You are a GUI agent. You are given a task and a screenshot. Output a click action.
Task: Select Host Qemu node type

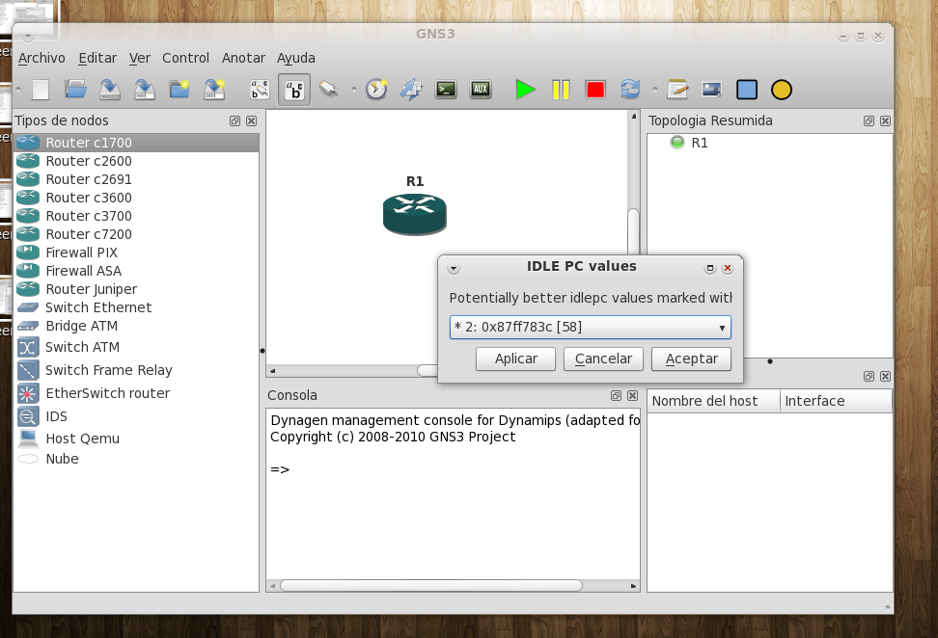[136, 439]
